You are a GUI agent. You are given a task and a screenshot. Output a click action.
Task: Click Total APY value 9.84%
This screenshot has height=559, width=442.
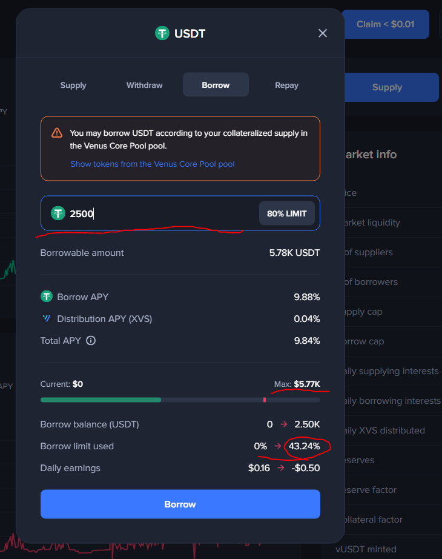click(x=306, y=341)
